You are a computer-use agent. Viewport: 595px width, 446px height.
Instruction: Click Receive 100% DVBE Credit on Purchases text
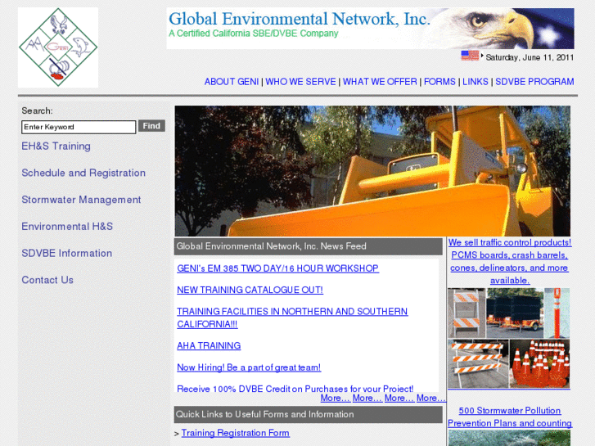pos(295,389)
